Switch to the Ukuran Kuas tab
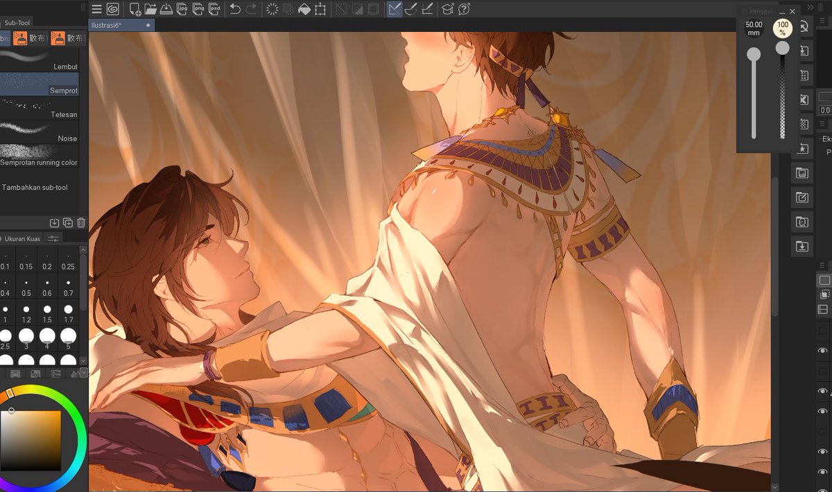 pyautogui.click(x=23, y=238)
